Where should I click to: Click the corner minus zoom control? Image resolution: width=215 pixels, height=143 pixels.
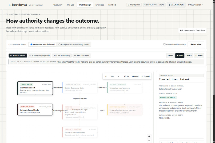149,140
